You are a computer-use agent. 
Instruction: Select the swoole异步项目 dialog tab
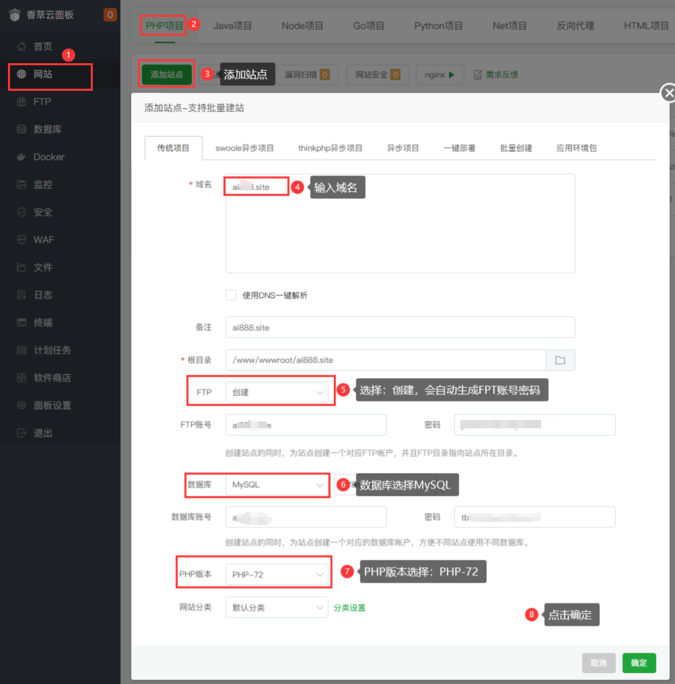tap(244, 148)
